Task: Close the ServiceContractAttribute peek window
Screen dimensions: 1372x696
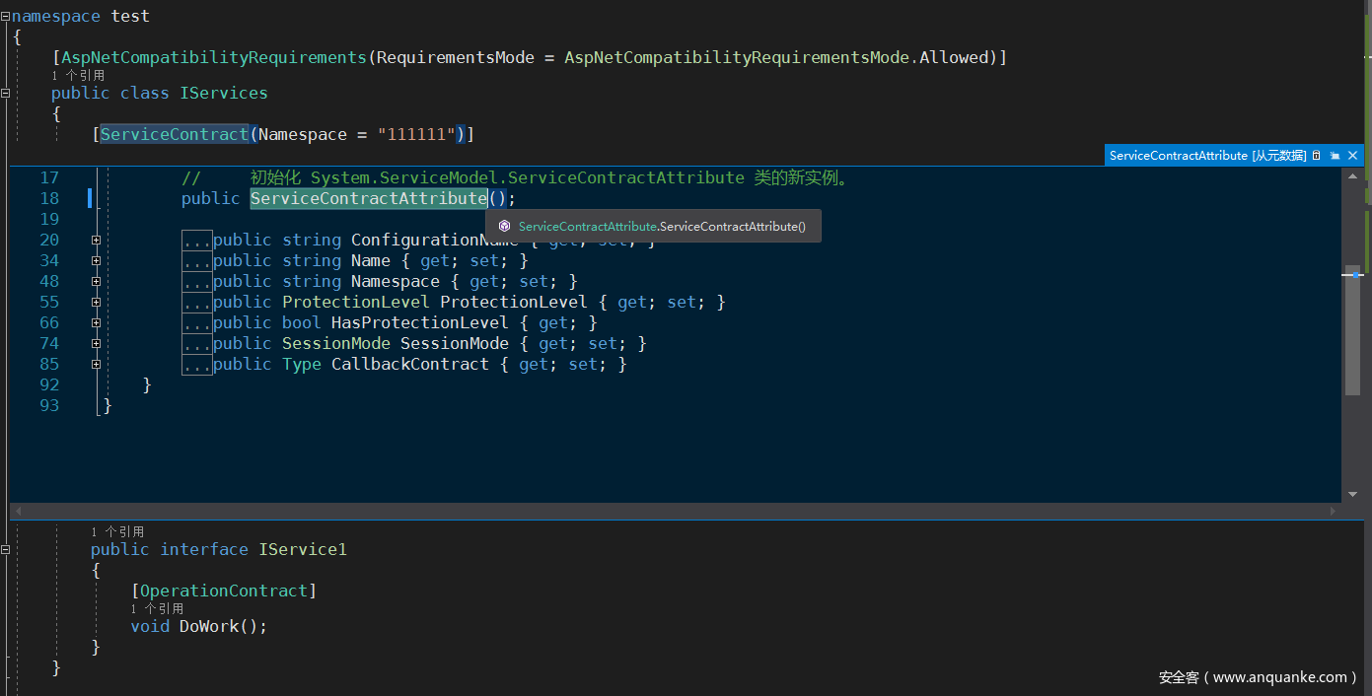Action: coord(1353,156)
